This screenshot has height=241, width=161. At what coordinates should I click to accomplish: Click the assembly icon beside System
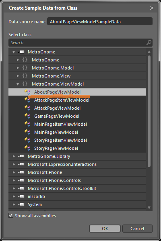21,204
